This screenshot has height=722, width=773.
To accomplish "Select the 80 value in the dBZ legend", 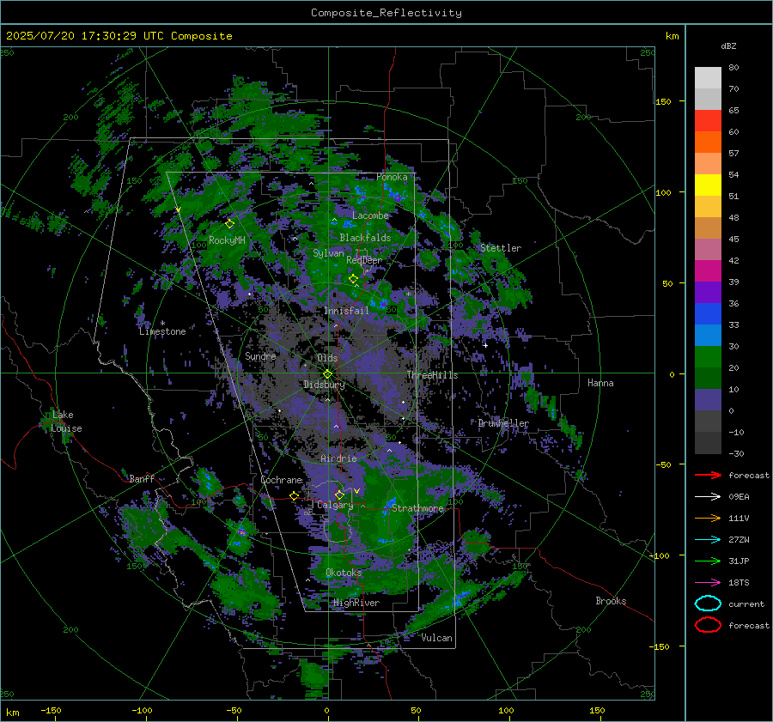I will click(733, 68).
